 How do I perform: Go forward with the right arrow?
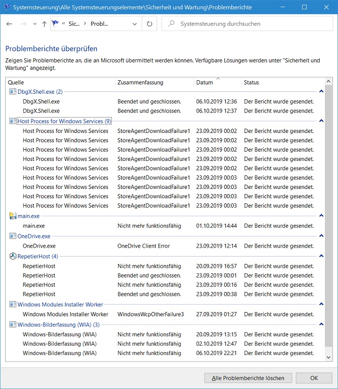point(24,24)
